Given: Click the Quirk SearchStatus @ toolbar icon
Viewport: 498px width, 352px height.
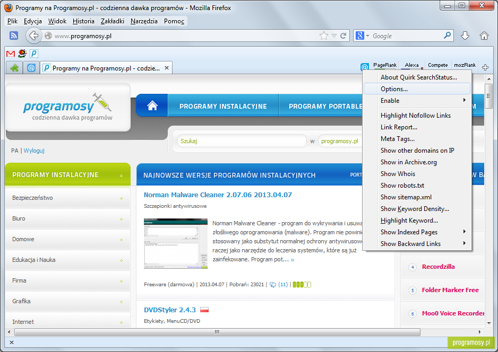Looking at the screenshot, I should tap(365, 67).
